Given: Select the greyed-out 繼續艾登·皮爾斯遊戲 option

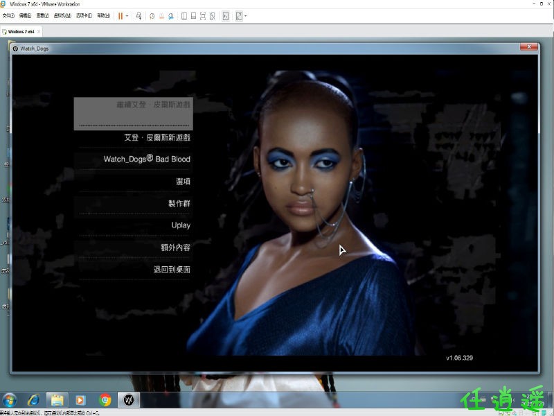Looking at the screenshot, I should (x=133, y=114).
